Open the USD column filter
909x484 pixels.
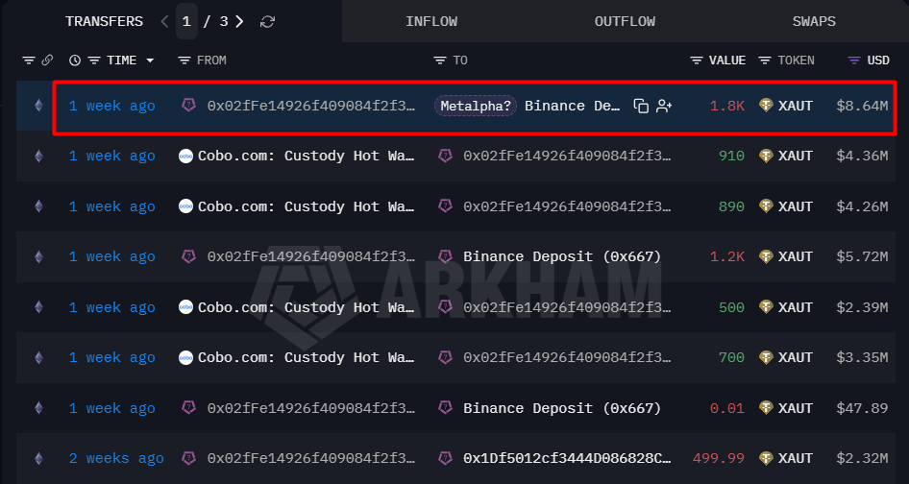[854, 60]
